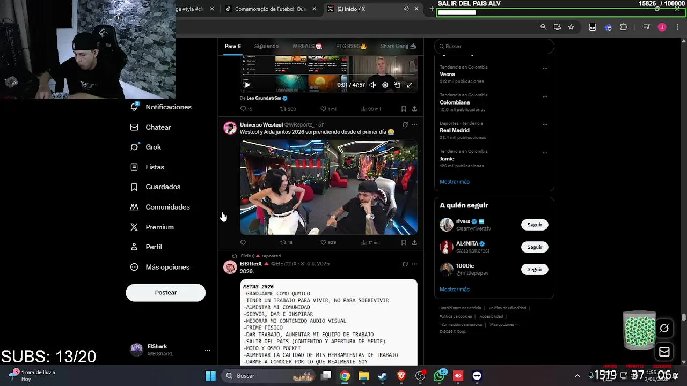
Task: Open Grok from the sidebar
Action: (x=146, y=147)
